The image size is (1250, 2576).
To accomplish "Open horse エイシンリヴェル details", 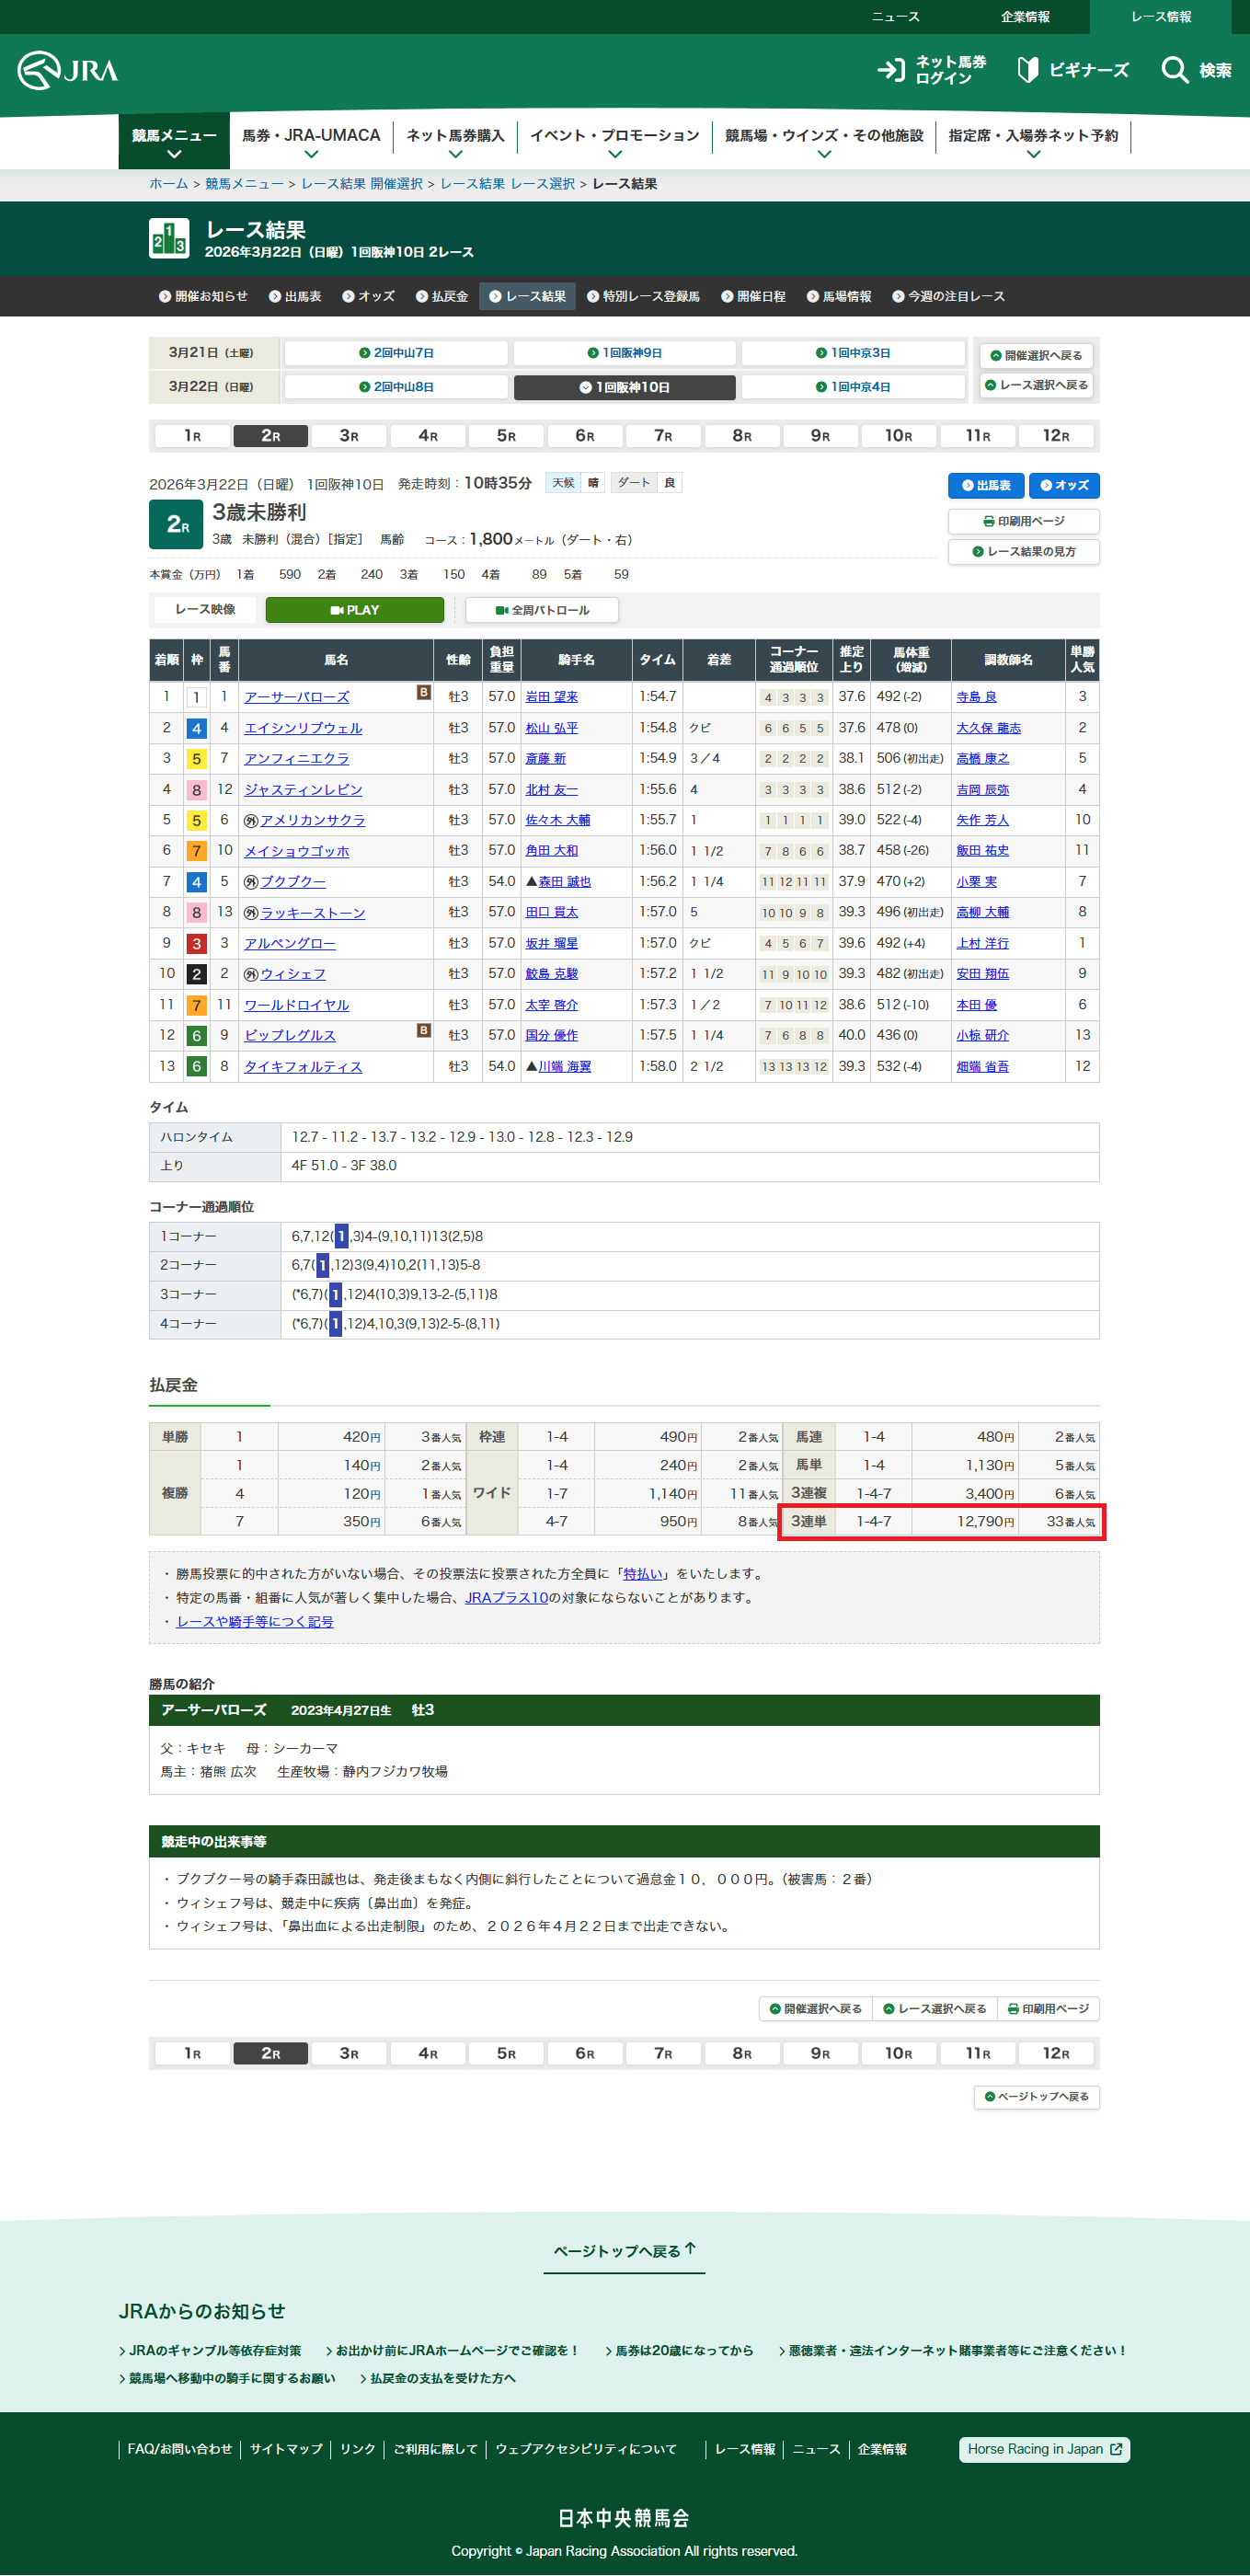I will coord(303,728).
